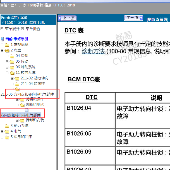Image resolution: width=170 pixels, height=170 pixels.
Task: Expand the 1 常规信息 node
Action: click(x=2, y=45)
